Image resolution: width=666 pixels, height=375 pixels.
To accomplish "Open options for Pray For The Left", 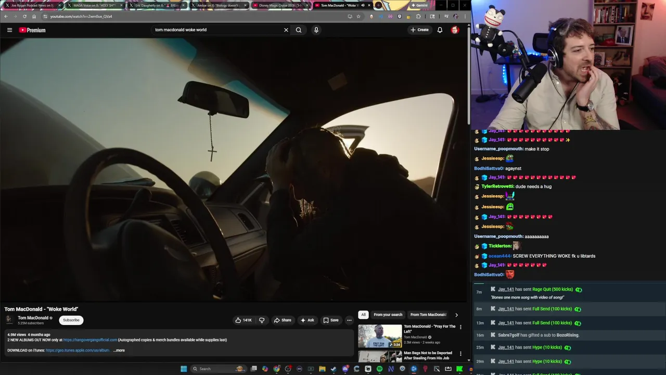I will (x=460, y=327).
